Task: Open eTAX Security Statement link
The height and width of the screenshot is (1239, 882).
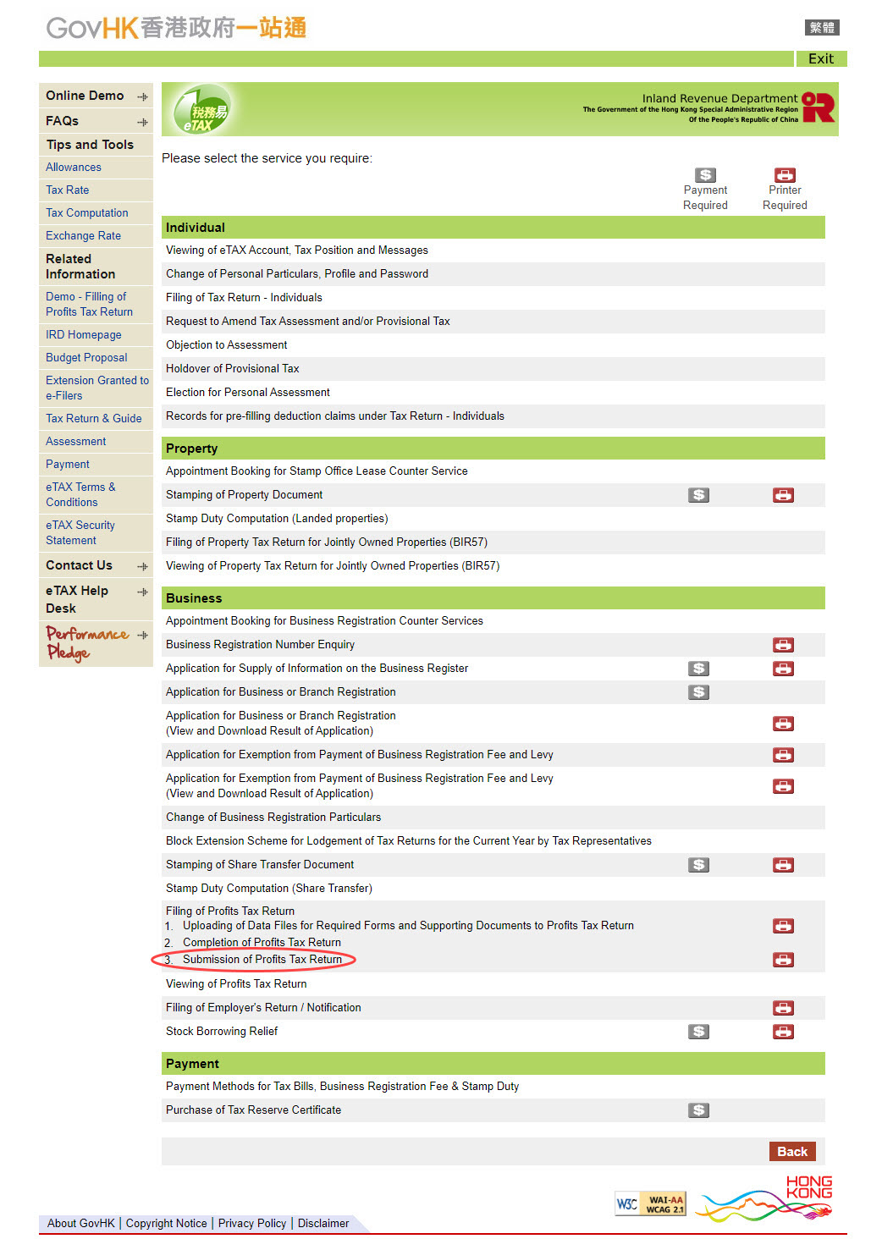Action: (80, 533)
